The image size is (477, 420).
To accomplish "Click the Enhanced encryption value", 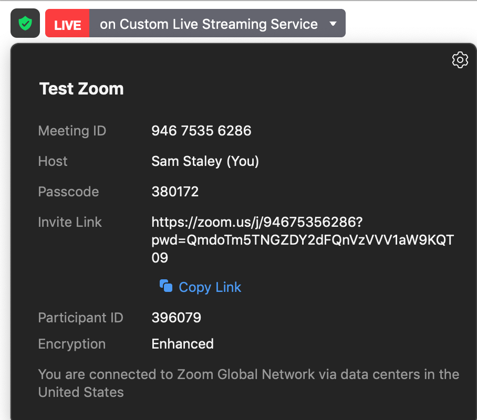I will pos(182,344).
